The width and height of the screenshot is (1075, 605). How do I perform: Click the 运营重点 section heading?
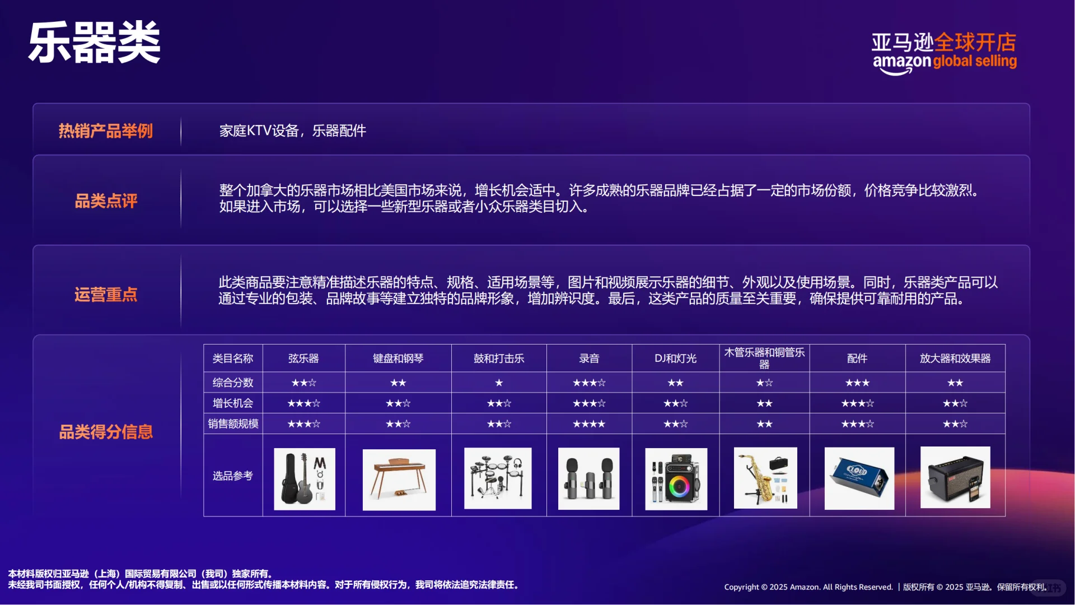coord(105,295)
